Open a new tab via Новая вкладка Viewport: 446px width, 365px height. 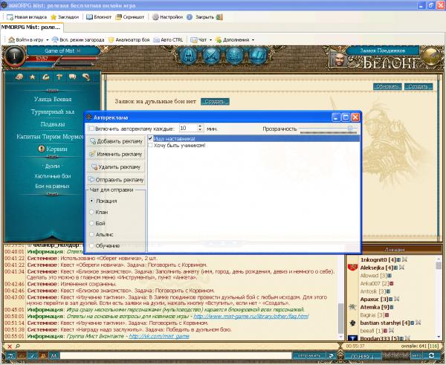tap(27, 17)
